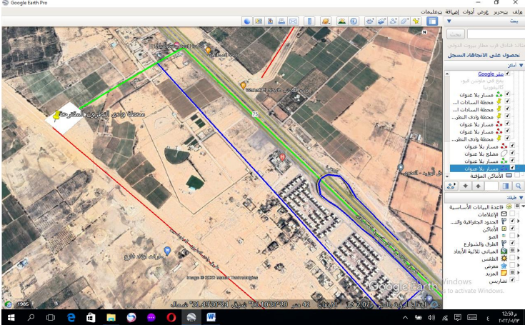Open the تحرير (Edit) menu
525x325 pixels.
point(500,12)
